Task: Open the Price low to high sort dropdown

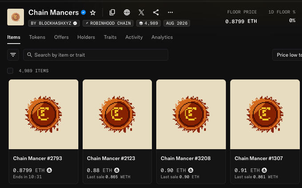Action: (287, 55)
